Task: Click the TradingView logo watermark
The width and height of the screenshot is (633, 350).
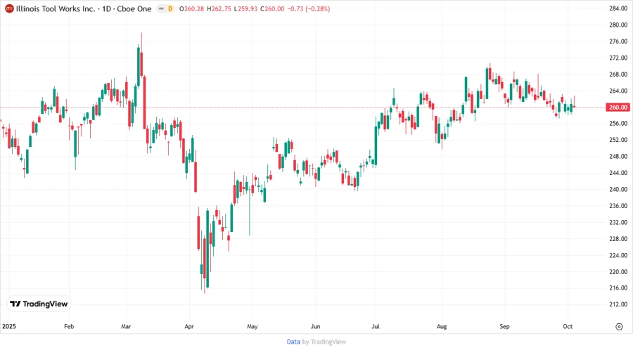Action: tap(39, 304)
